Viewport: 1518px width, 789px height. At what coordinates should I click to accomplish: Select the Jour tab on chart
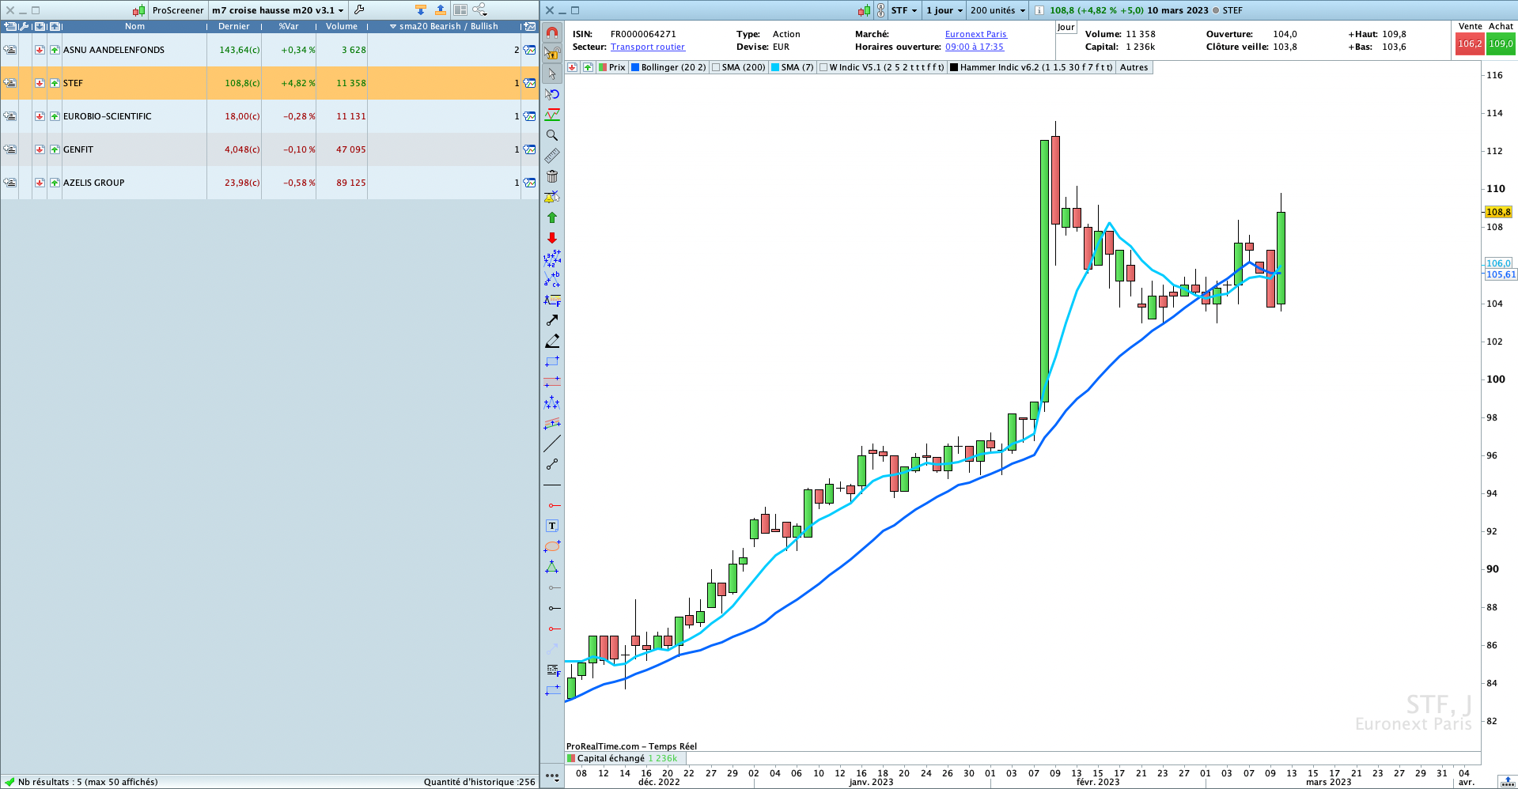tap(1066, 27)
